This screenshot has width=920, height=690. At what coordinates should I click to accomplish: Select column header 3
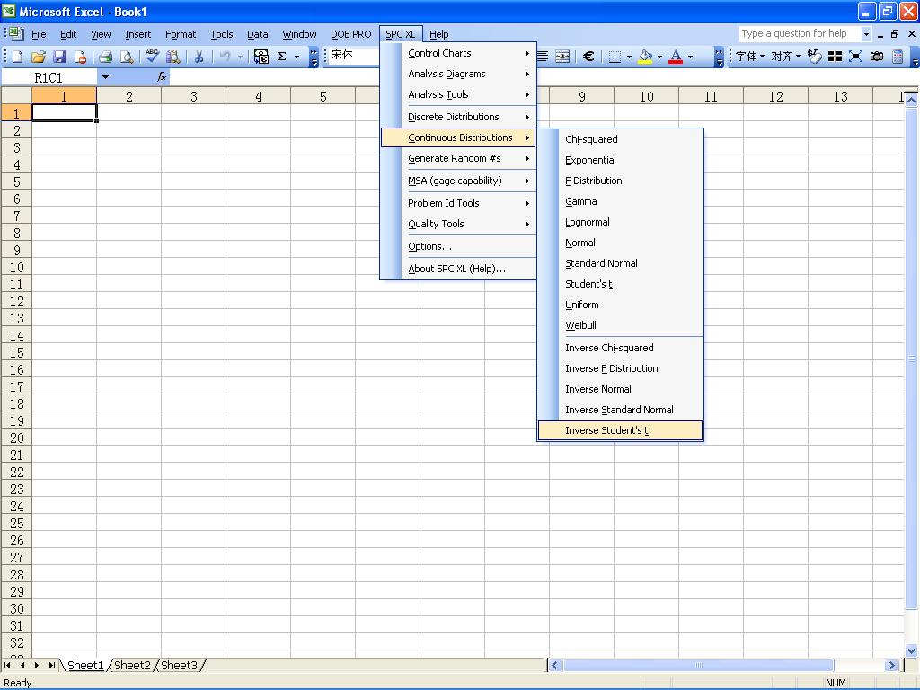194,96
